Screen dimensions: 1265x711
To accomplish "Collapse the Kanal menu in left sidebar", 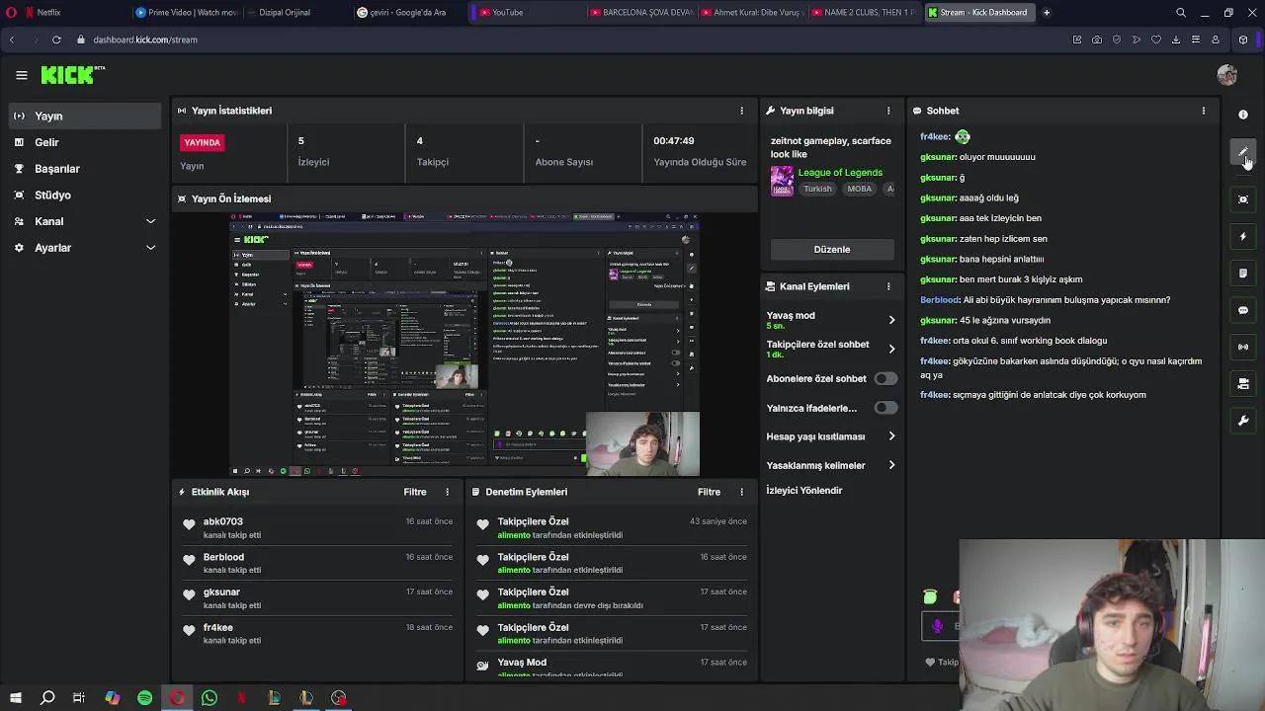I will tap(150, 221).
